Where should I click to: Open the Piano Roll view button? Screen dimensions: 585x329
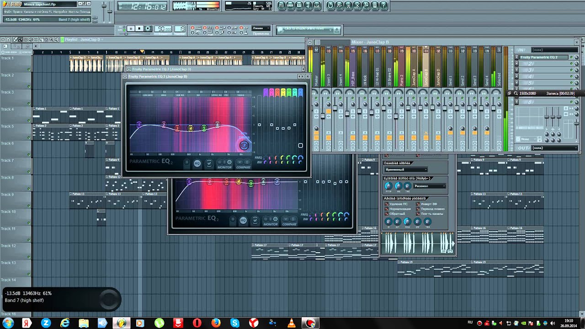[x=299, y=6]
